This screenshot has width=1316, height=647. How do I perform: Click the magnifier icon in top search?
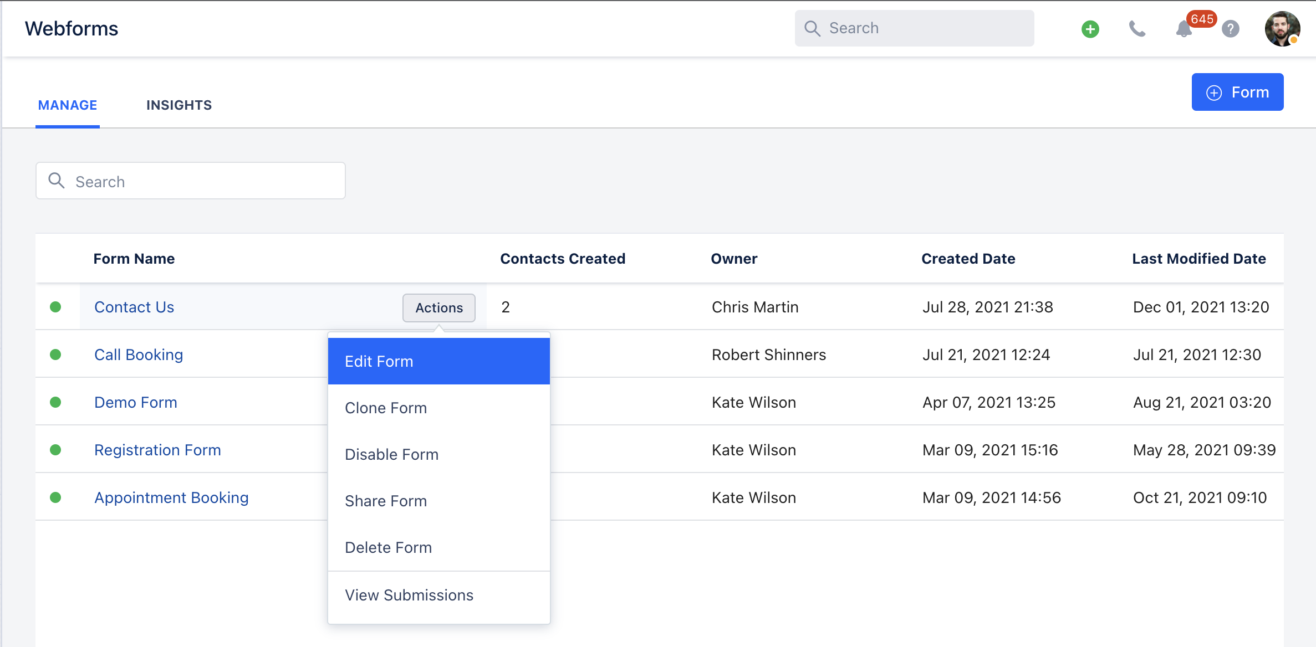(812, 28)
